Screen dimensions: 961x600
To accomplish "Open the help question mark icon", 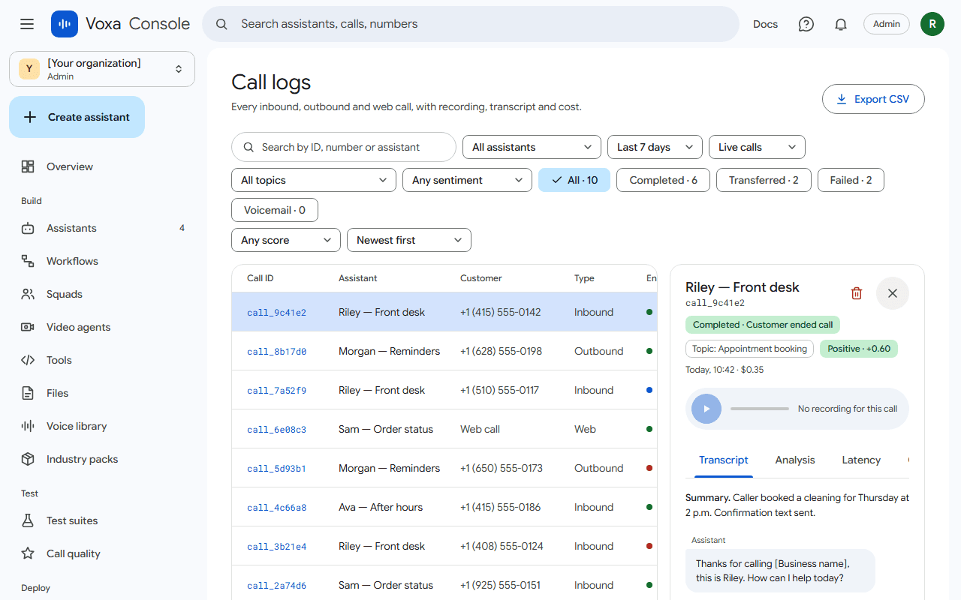I will (x=806, y=24).
